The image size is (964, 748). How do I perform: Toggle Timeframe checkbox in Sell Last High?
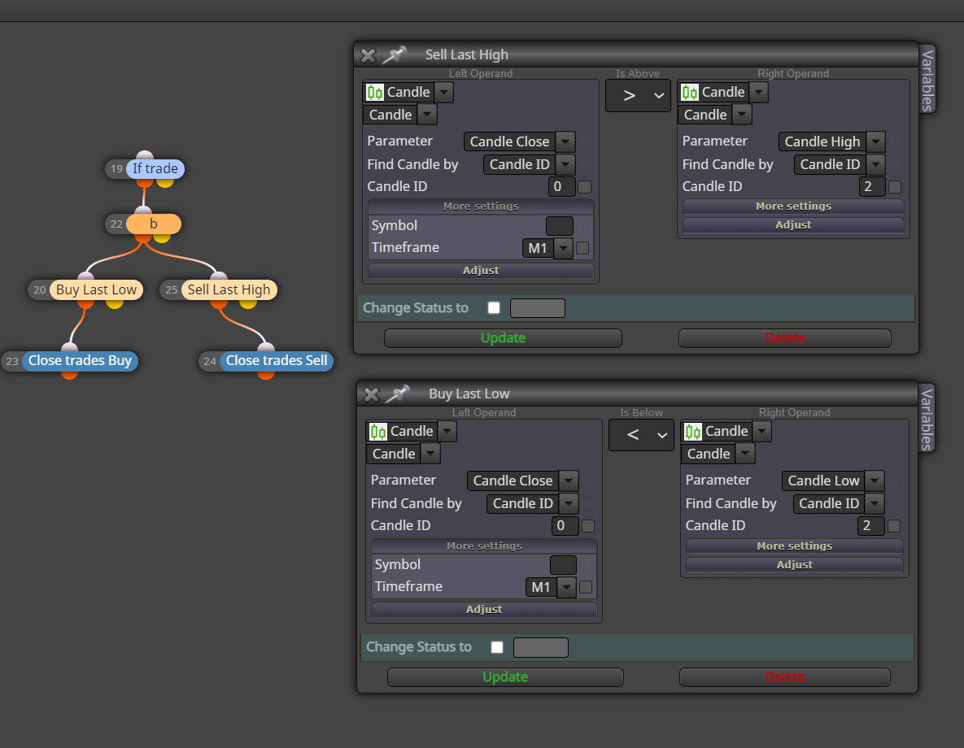pyautogui.click(x=582, y=248)
